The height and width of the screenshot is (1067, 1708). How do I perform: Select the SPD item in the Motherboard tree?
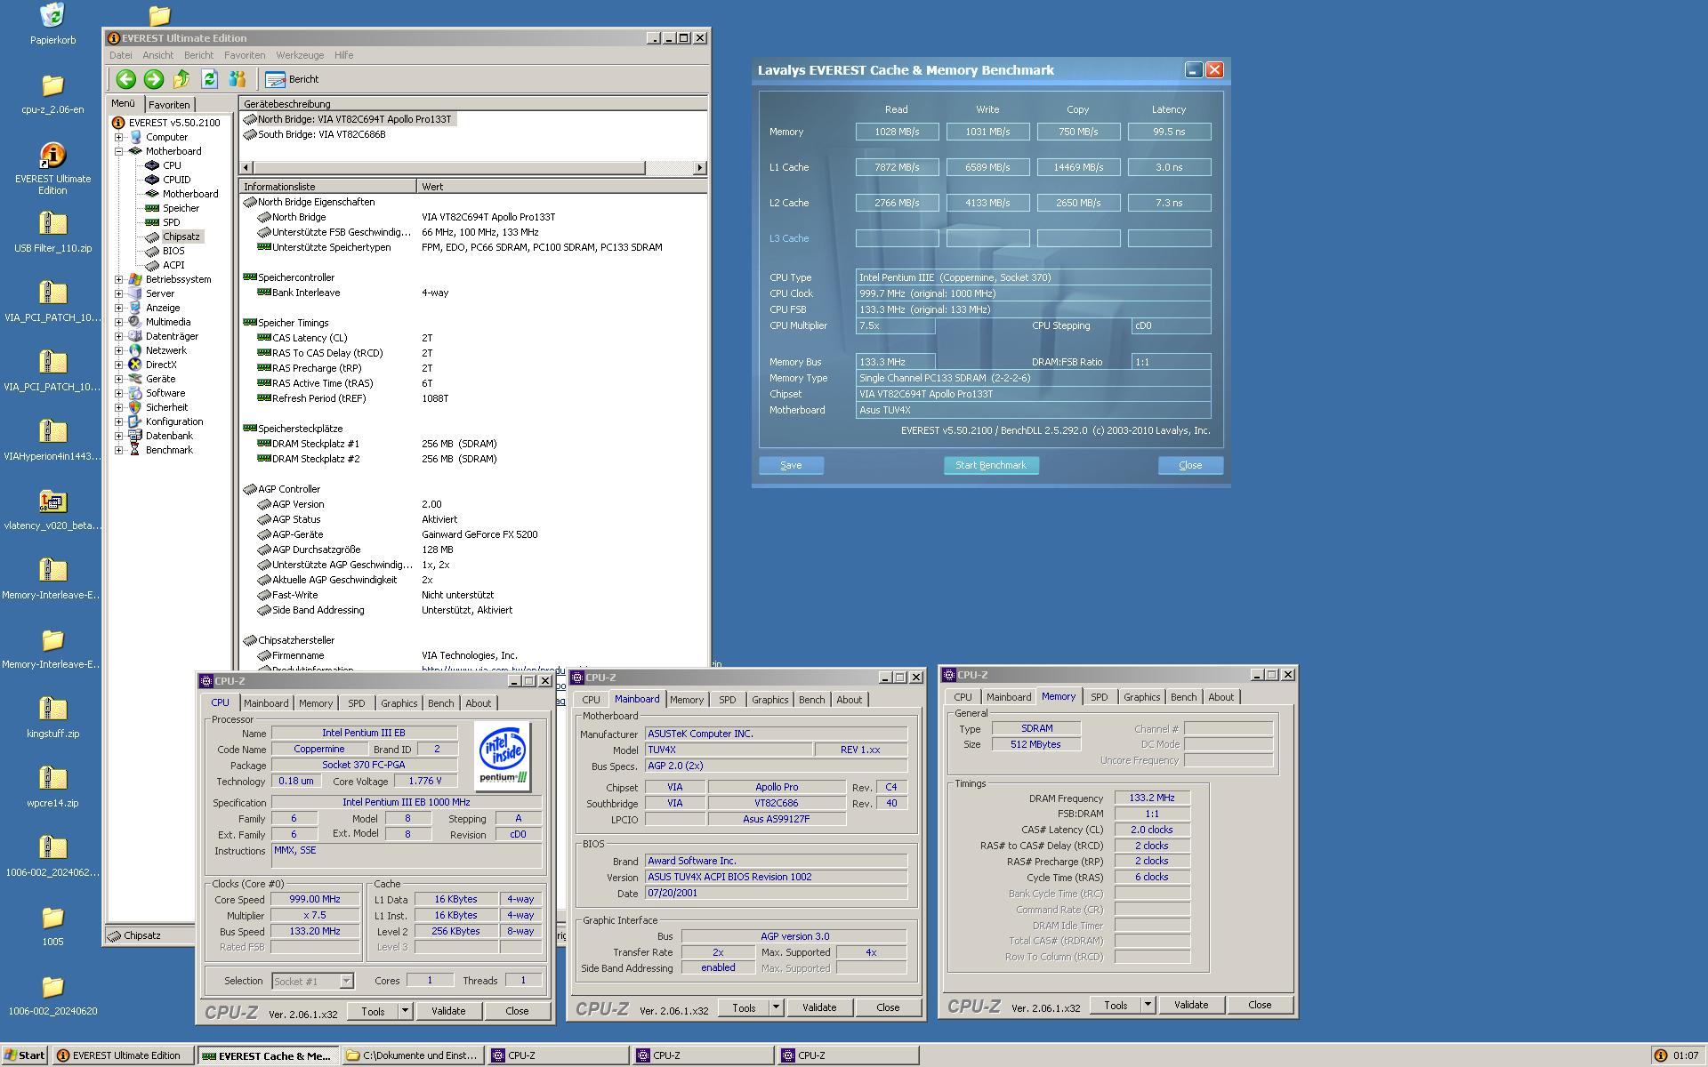(171, 222)
